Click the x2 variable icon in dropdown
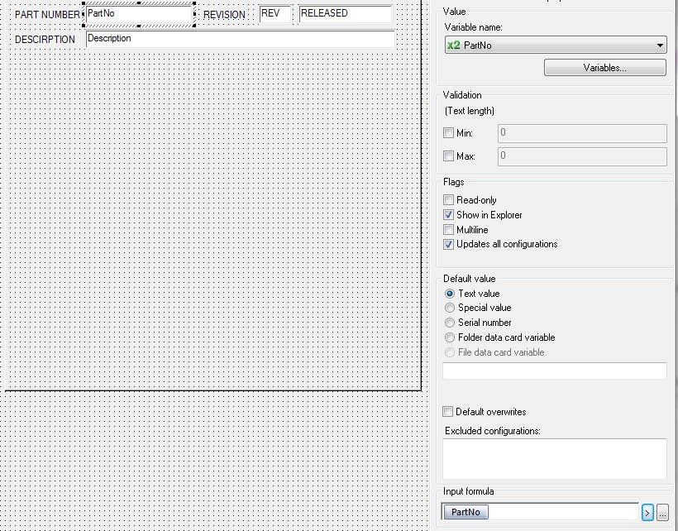This screenshot has width=678, height=531. [x=454, y=45]
